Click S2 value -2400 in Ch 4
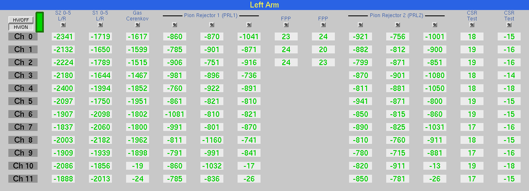The height and width of the screenshot is (191, 529). click(63, 88)
